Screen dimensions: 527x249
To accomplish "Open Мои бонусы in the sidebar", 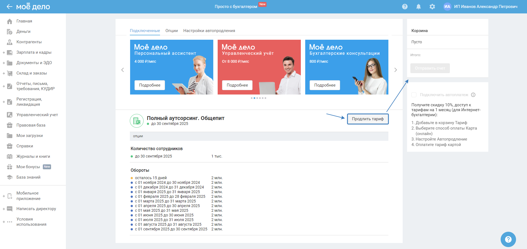I will (28, 167).
